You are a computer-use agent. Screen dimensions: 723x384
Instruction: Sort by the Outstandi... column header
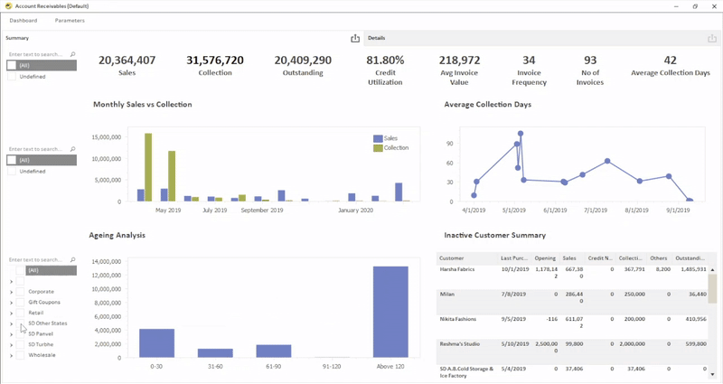pos(690,258)
